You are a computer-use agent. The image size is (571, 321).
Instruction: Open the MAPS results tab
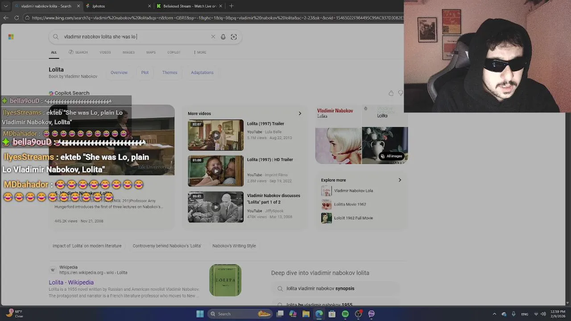tap(151, 52)
